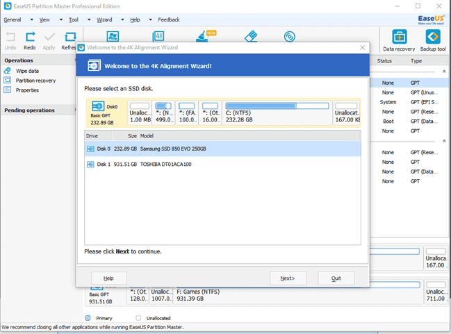Click the Model column header
This screenshot has width=451, height=334.
[249, 136]
